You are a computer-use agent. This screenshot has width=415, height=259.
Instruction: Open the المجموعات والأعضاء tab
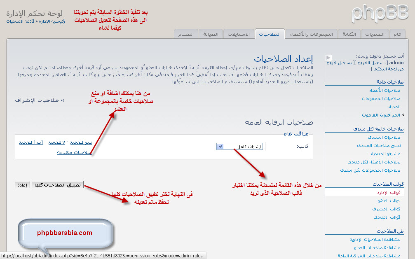click(311, 34)
